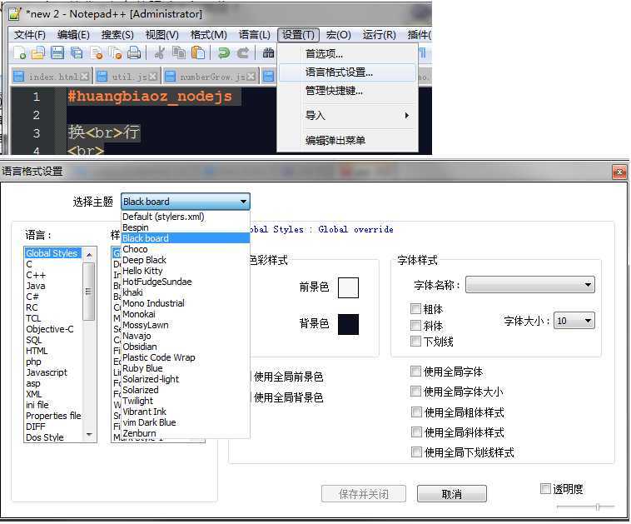Select 语言格式设置... menu entry

348,72
